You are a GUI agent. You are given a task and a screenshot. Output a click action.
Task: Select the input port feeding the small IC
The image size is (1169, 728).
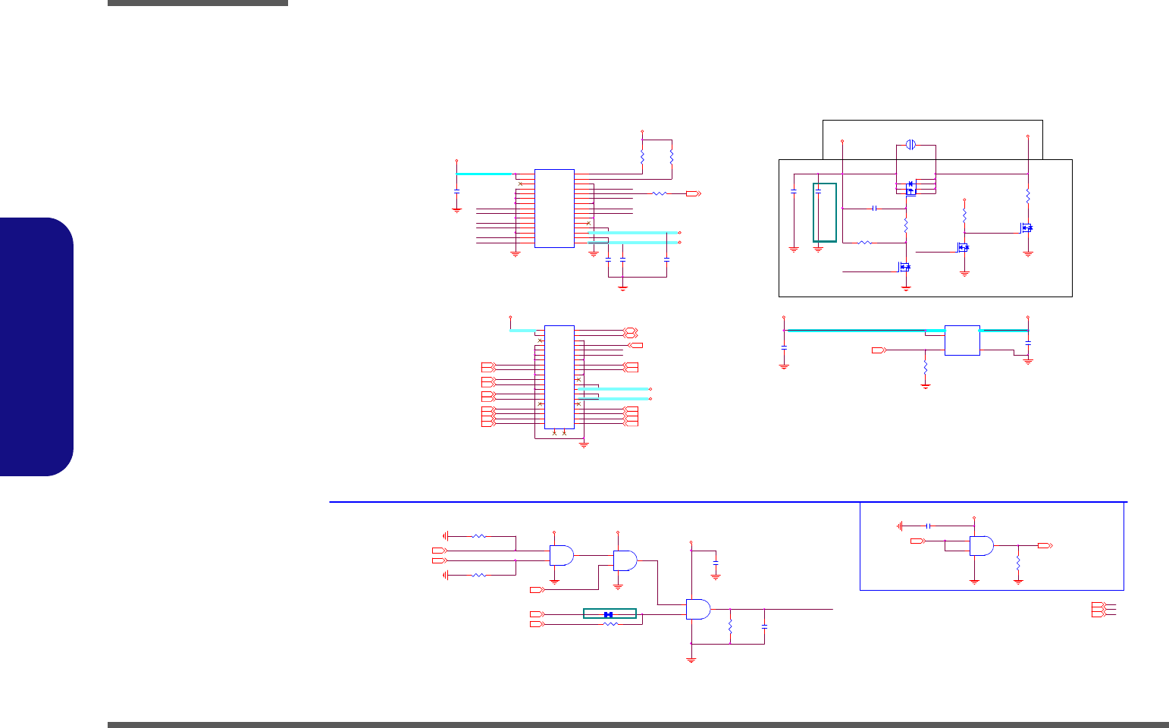tap(879, 350)
